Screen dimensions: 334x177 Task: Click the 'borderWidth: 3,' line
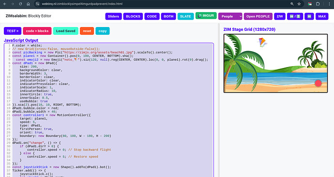(33, 73)
